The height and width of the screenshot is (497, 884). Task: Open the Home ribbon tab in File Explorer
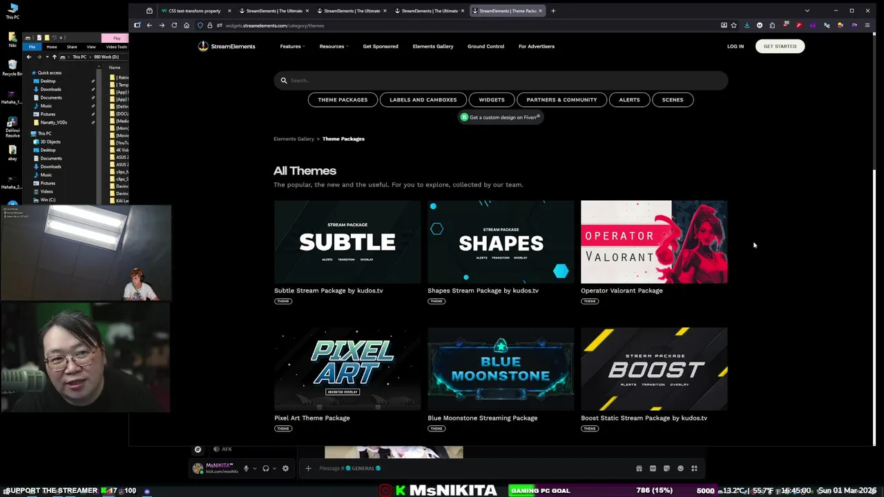[x=52, y=47]
